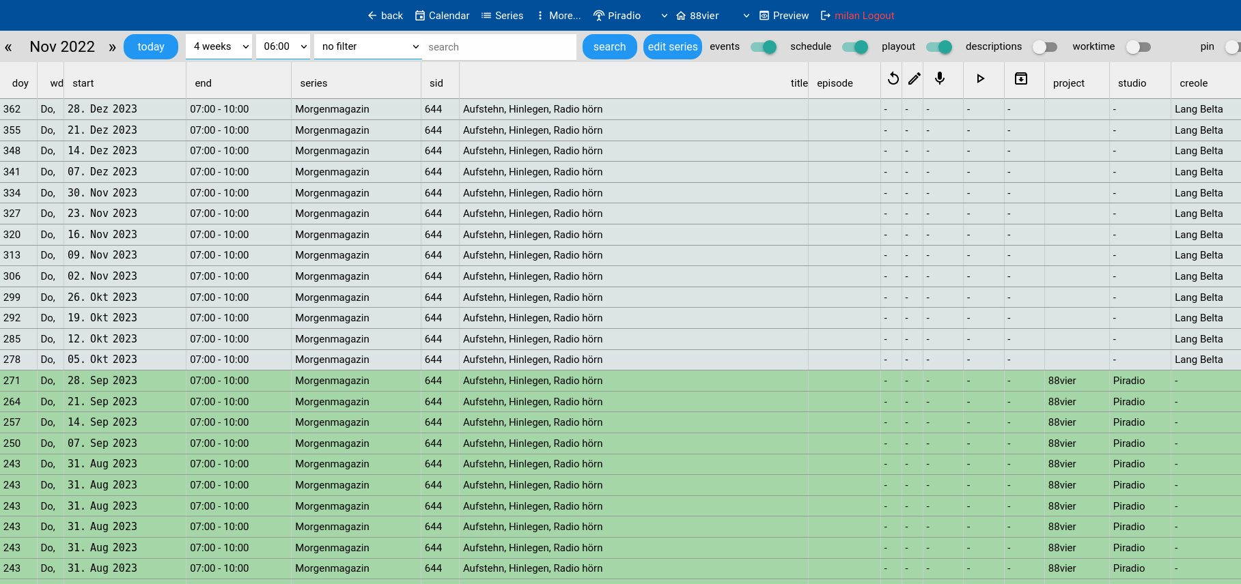Disable the schedule toggle
Image resolution: width=1241 pixels, height=584 pixels.
coord(854,47)
